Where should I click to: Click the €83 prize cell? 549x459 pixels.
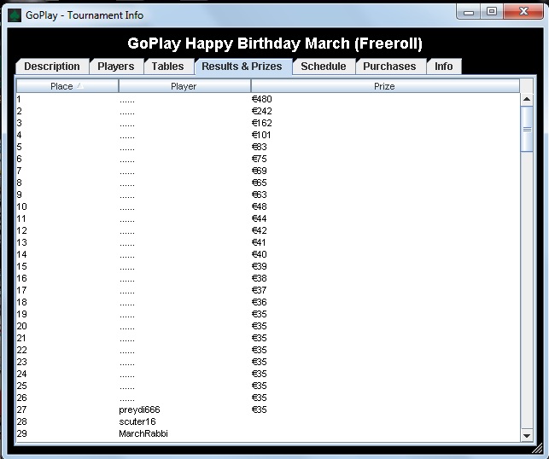coord(259,147)
